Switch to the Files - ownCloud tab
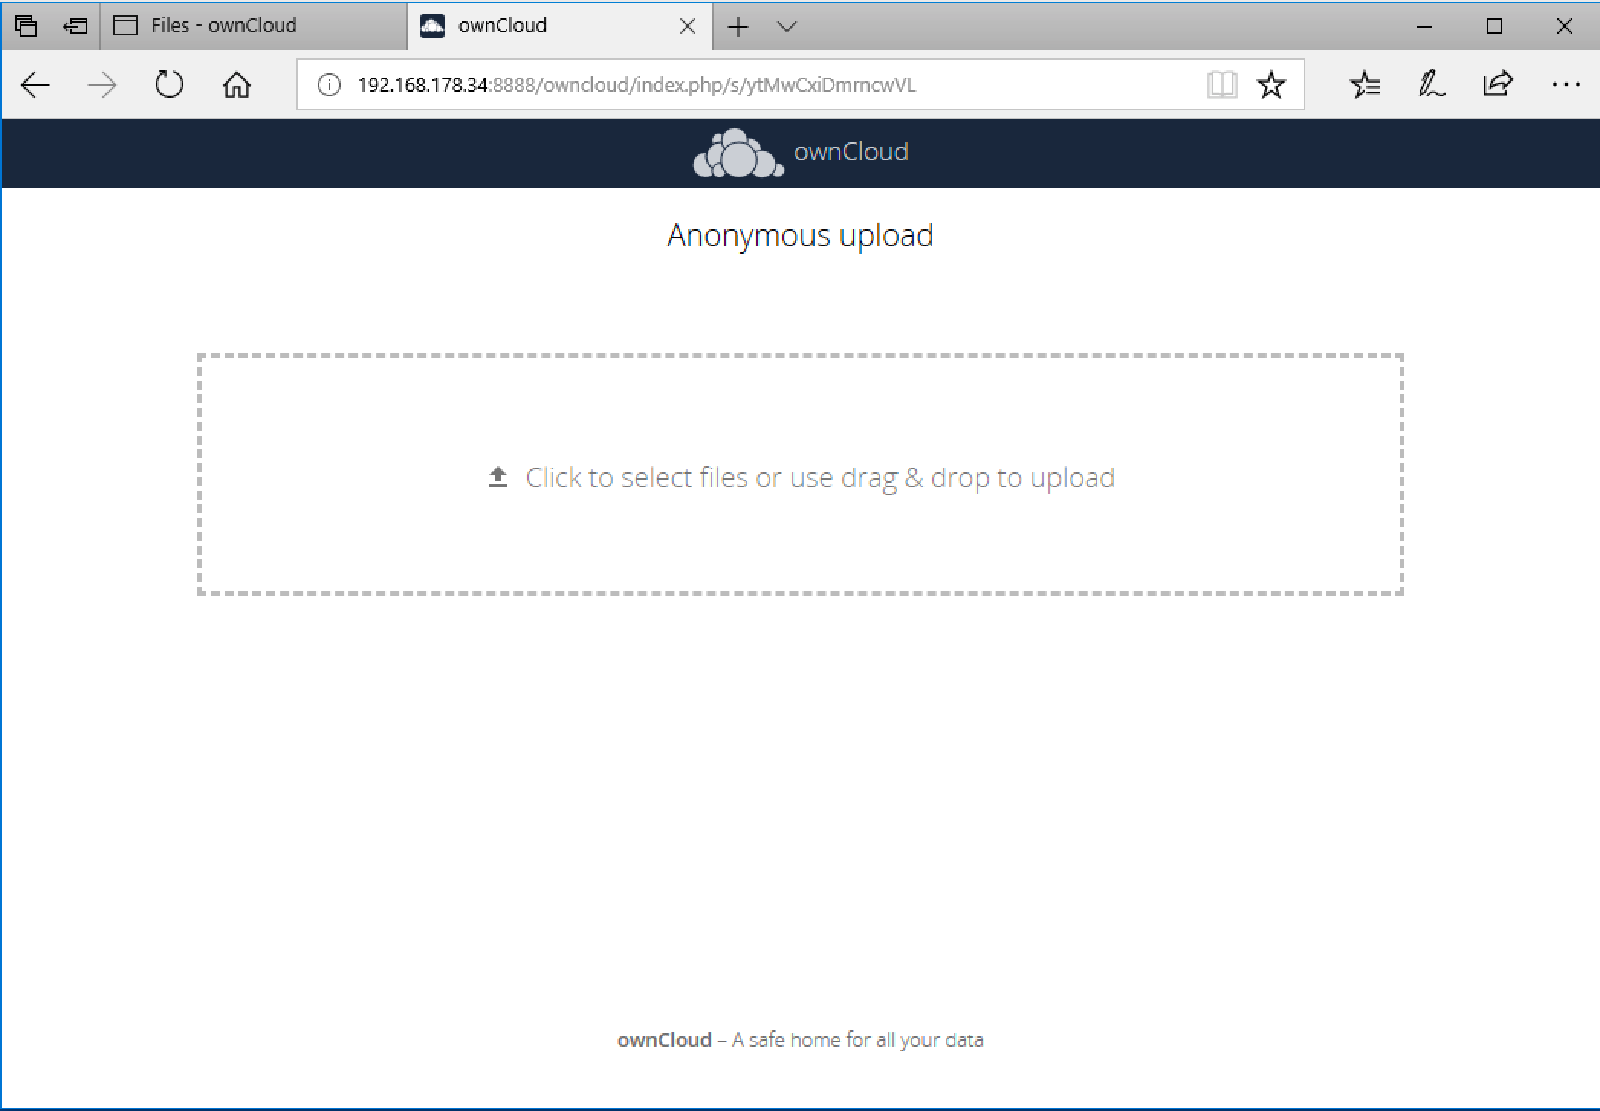 [254, 26]
